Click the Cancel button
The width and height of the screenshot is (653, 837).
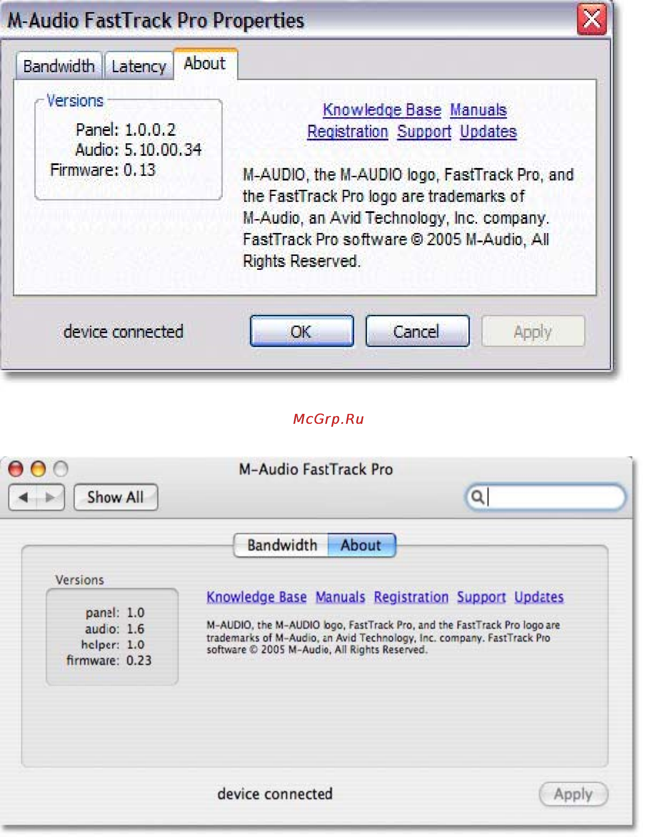click(x=417, y=331)
